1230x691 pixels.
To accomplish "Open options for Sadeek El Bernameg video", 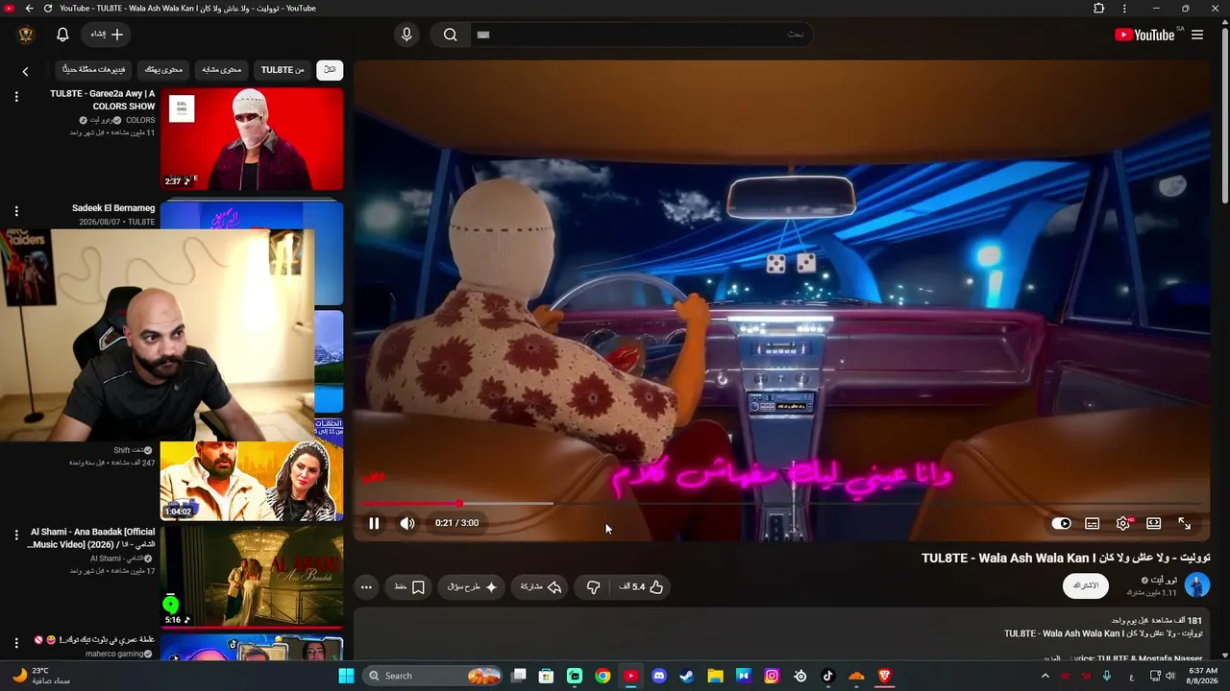I will pyautogui.click(x=16, y=211).
